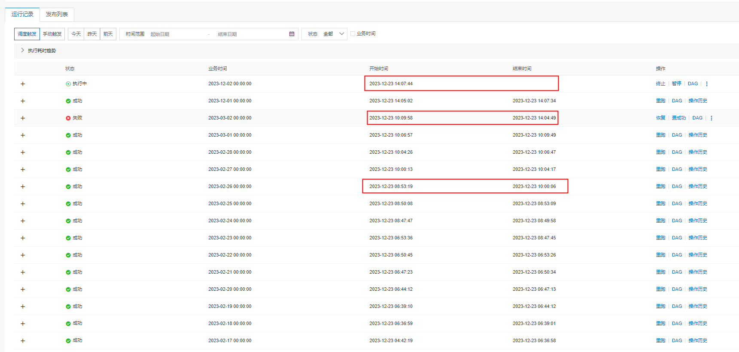The height and width of the screenshot is (352, 739).
Task: Open 操作历史 for the 2023-12-01 row
Action: (697, 101)
